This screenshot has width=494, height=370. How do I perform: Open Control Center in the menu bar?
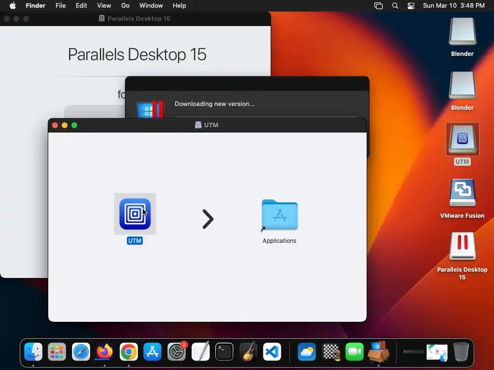click(x=411, y=6)
